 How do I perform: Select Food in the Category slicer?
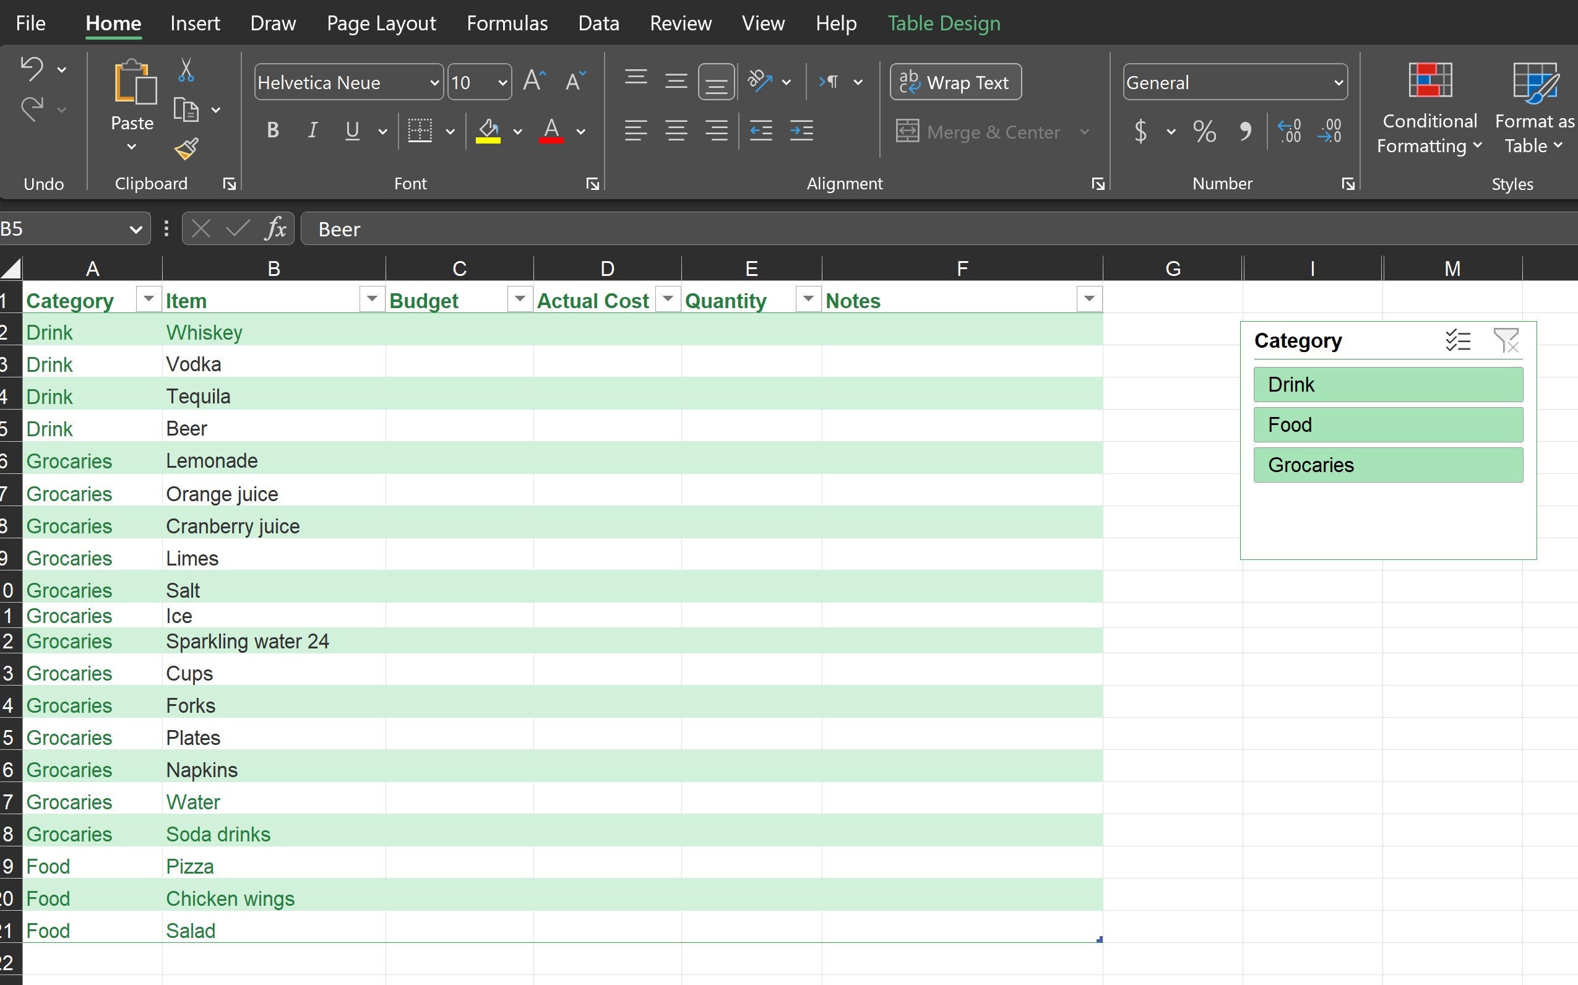pyautogui.click(x=1388, y=424)
